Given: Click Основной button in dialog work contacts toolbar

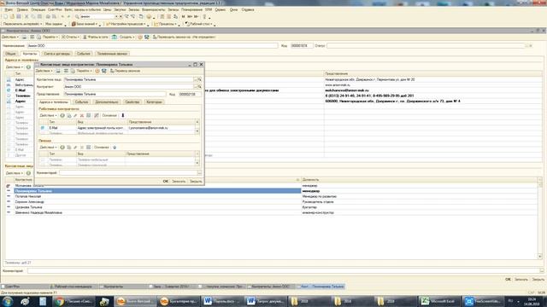Looking at the screenshot, I should 109,115.
